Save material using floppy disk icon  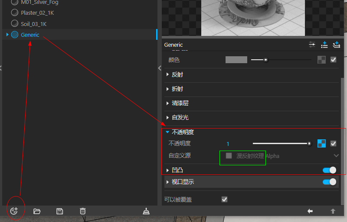60,211
